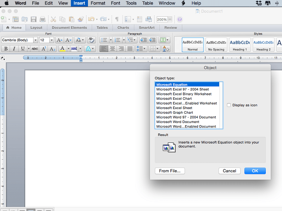Toggle Italic formatting
282x211 pixels.
14,49
